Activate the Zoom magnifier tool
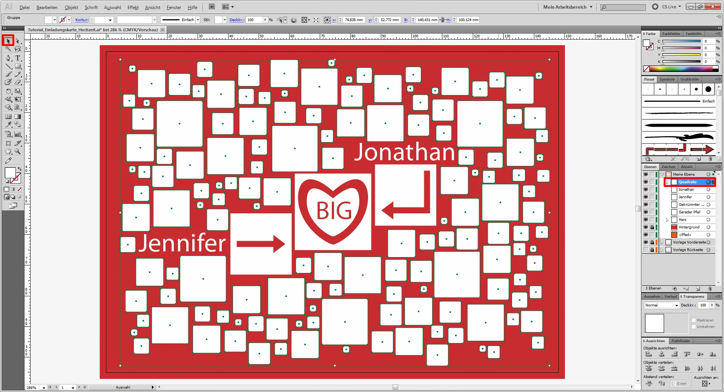The height and width of the screenshot is (392, 724). 18,152
